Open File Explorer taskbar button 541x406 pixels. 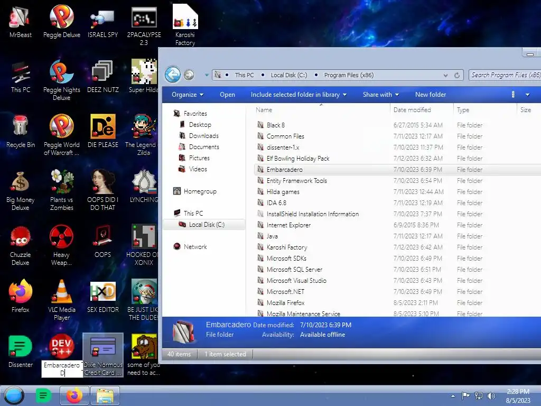(105, 395)
